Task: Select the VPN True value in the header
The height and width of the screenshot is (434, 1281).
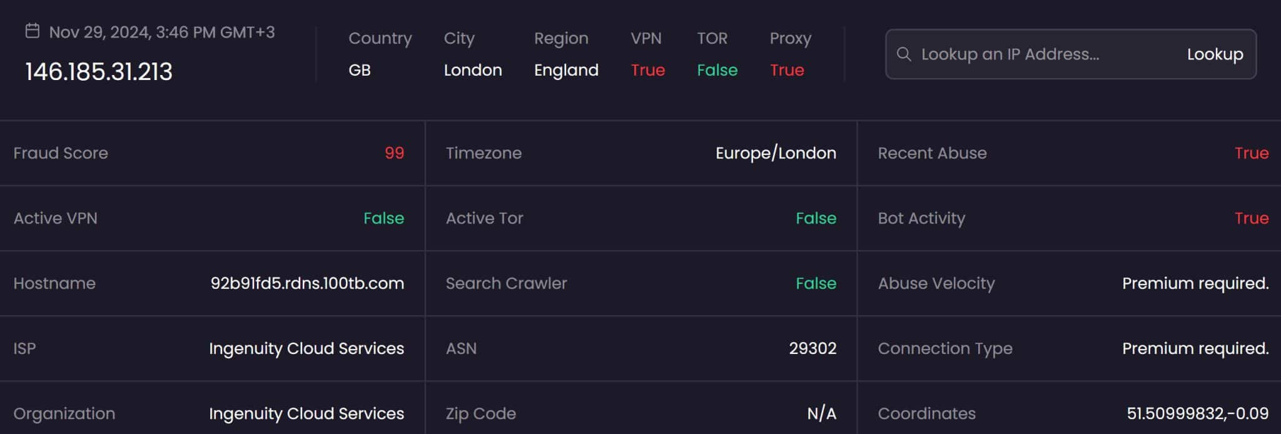Action: (x=647, y=70)
